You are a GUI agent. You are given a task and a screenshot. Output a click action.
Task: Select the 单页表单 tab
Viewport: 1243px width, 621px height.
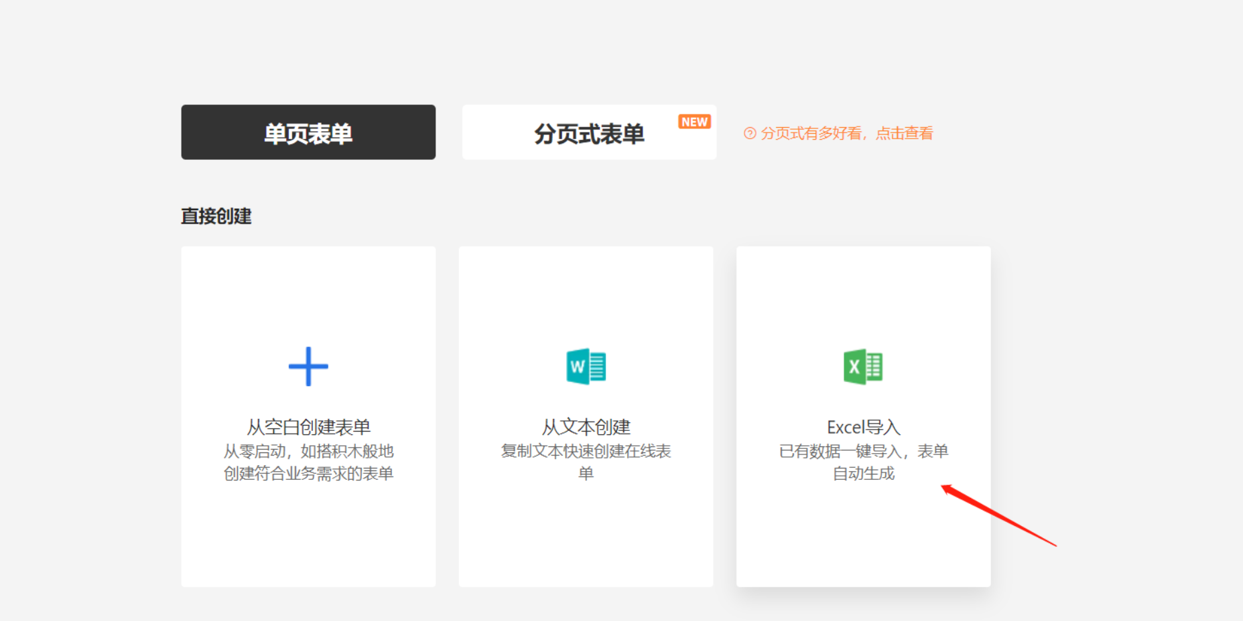[x=308, y=132]
